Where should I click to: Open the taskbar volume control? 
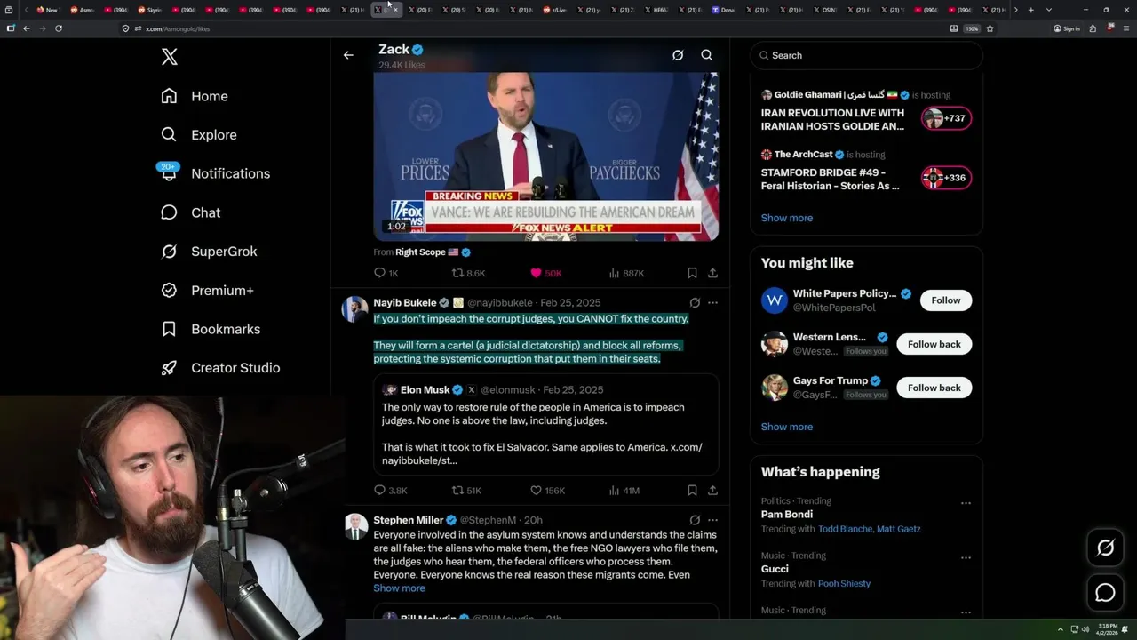click(x=1085, y=629)
